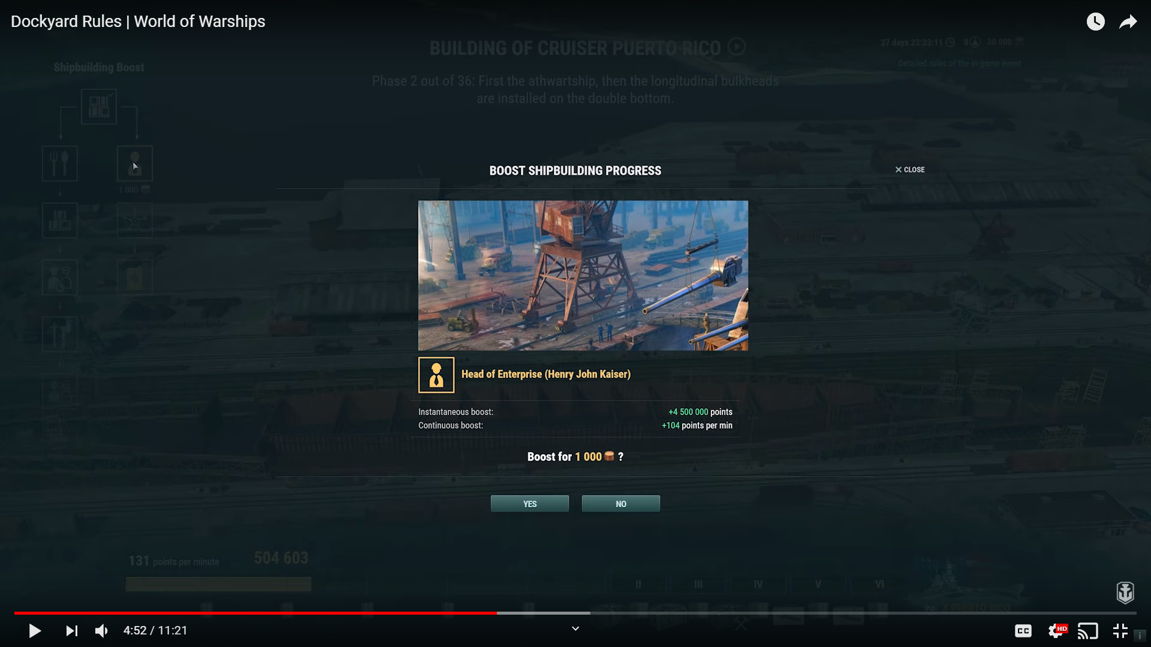
Task: Open video quality settings gear
Action: click(x=1056, y=630)
